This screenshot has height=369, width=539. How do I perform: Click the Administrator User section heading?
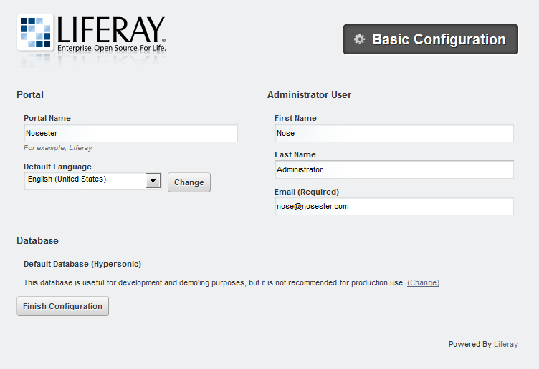click(x=309, y=94)
